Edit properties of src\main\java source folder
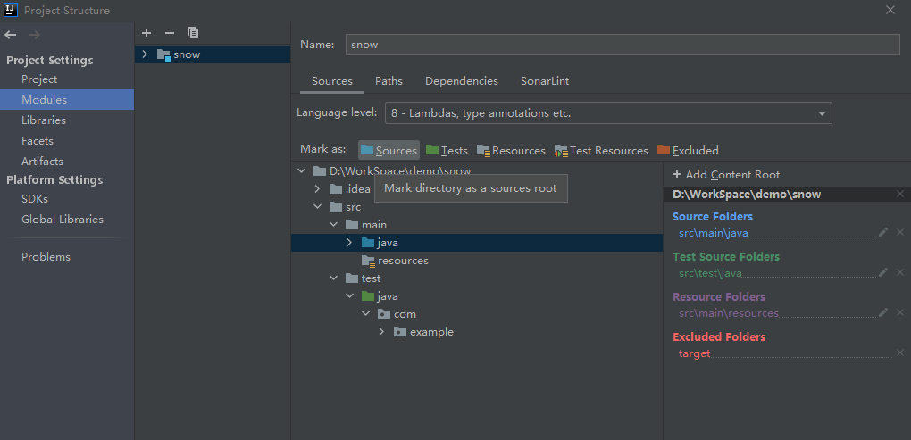This screenshot has width=911, height=440. click(x=883, y=232)
